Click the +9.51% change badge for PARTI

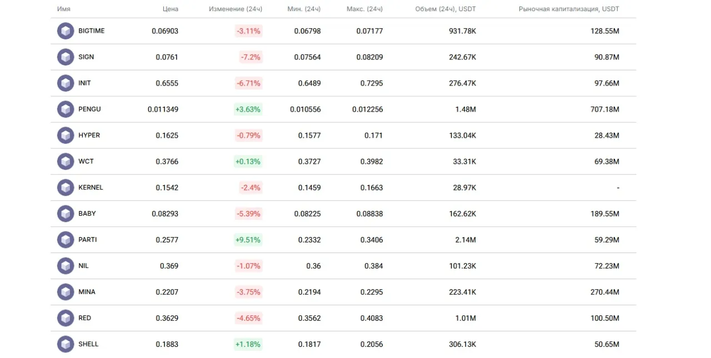[248, 240]
